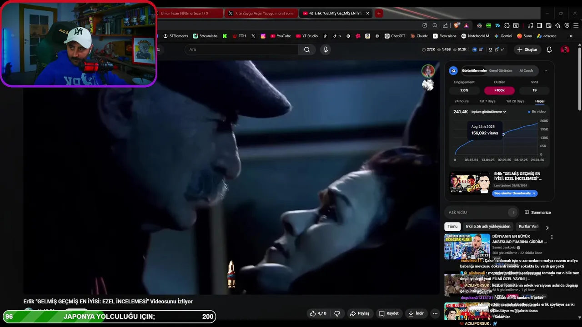Open the Instagram bookmark icon

[263, 36]
